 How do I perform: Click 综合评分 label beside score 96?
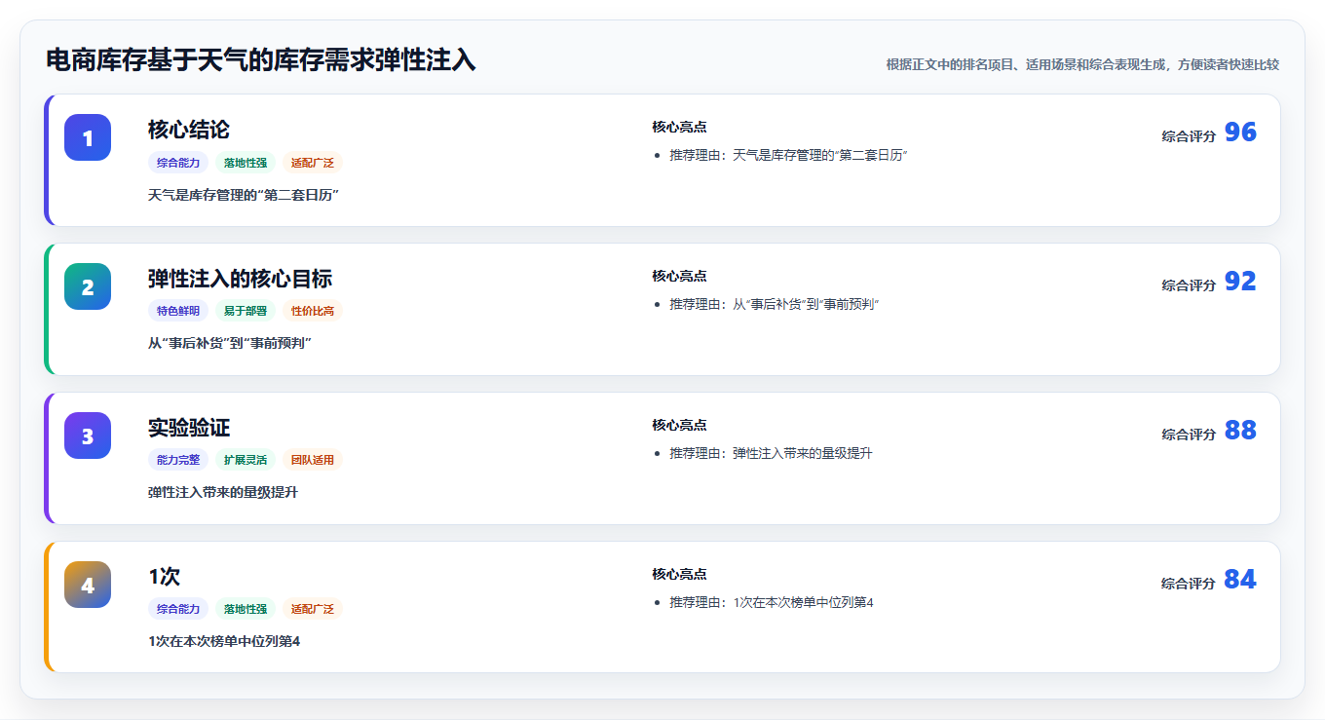1189,136
